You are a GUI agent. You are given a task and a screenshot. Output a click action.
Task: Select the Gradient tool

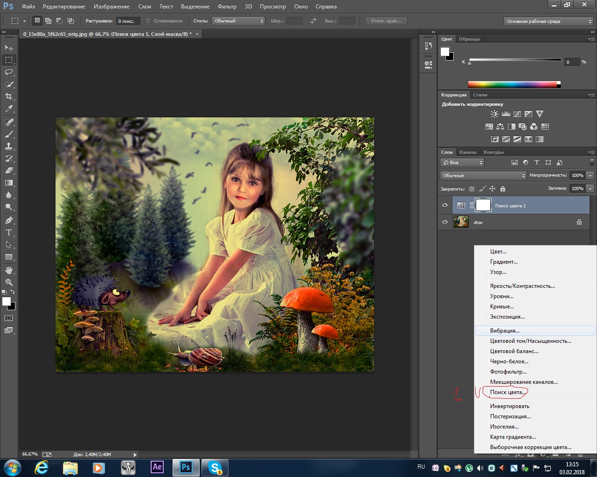[x=9, y=183]
